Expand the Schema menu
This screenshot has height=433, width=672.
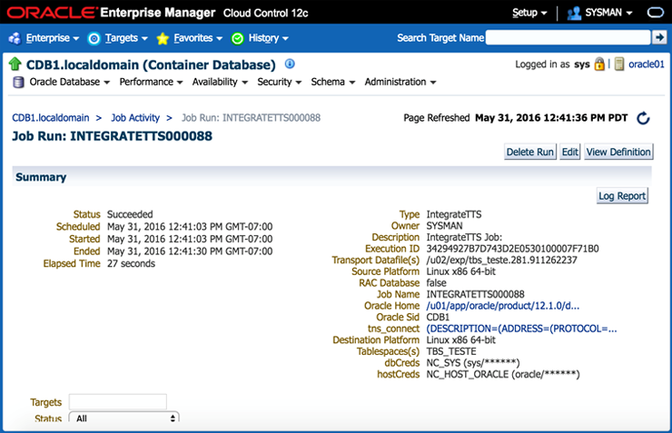point(332,82)
